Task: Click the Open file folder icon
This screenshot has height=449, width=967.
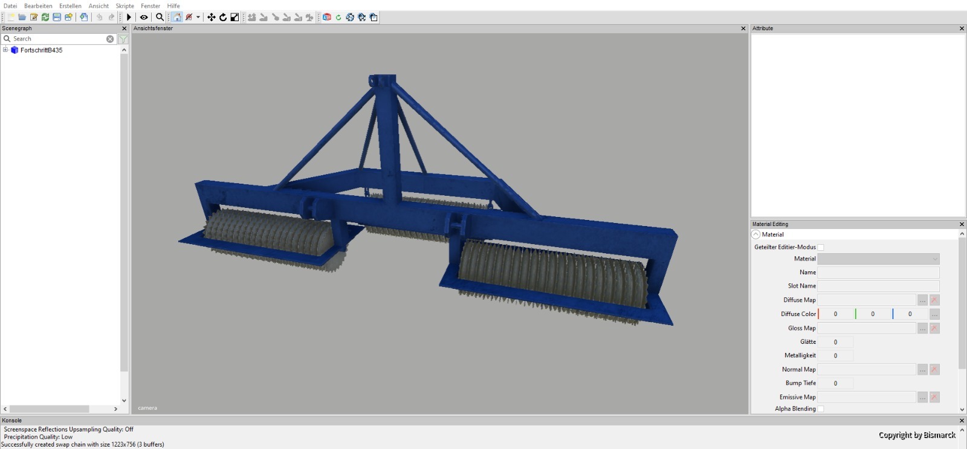Action: [x=22, y=18]
